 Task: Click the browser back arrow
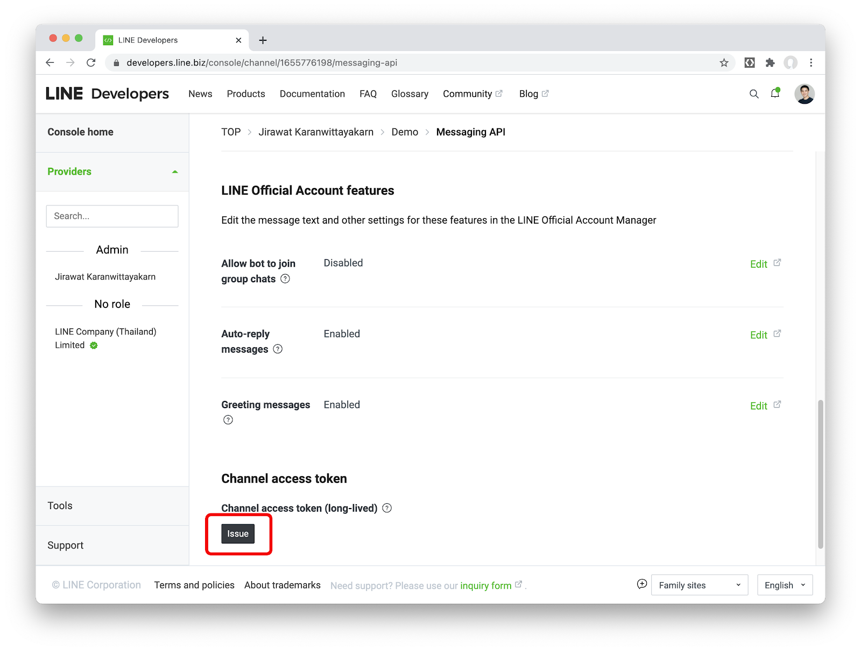50,63
